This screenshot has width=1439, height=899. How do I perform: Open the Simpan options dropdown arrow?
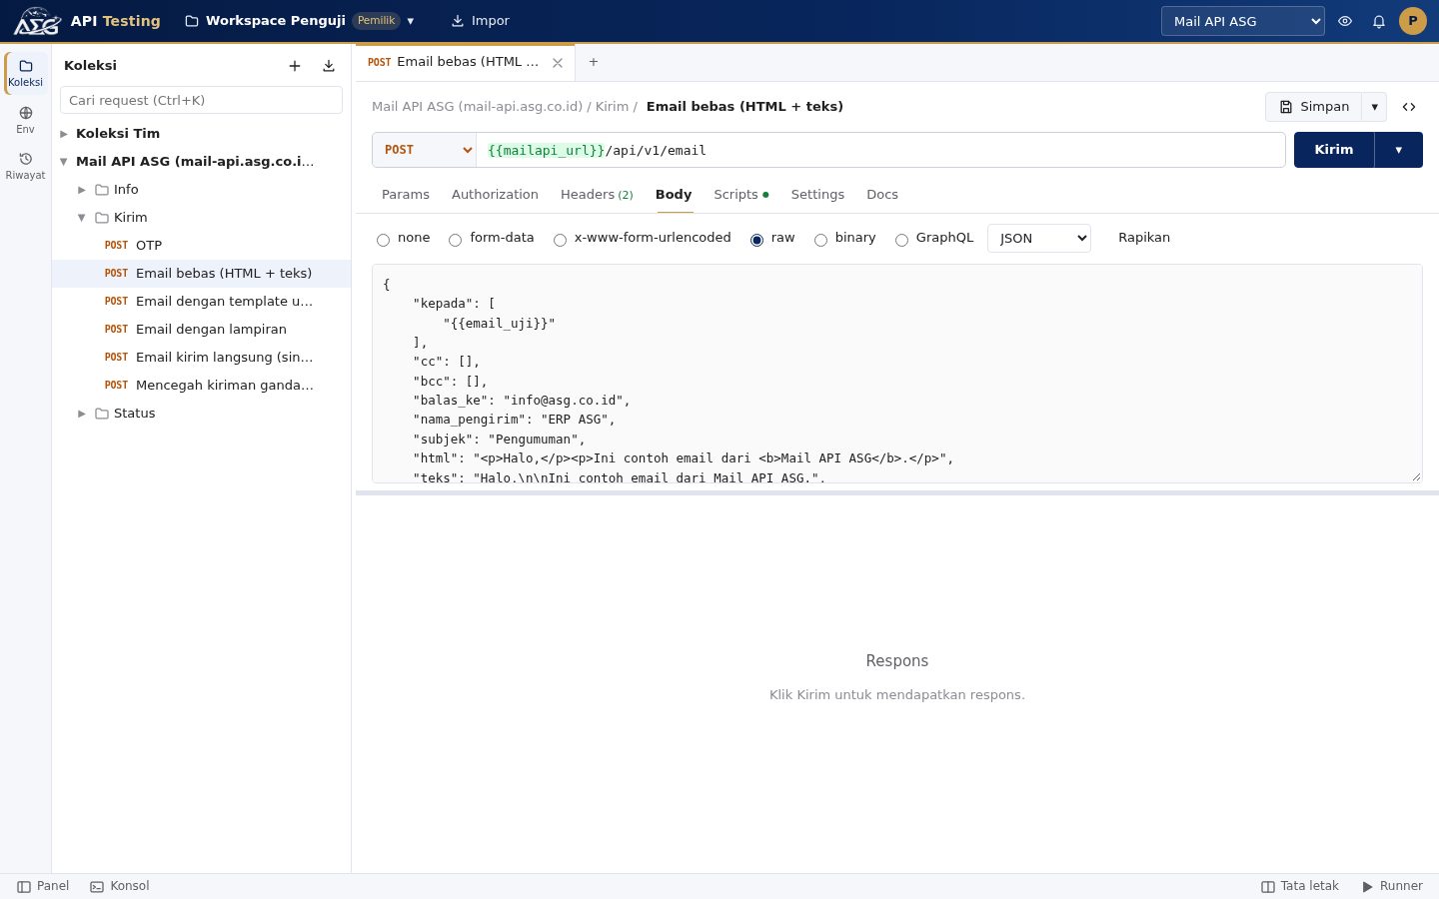pyautogui.click(x=1374, y=107)
